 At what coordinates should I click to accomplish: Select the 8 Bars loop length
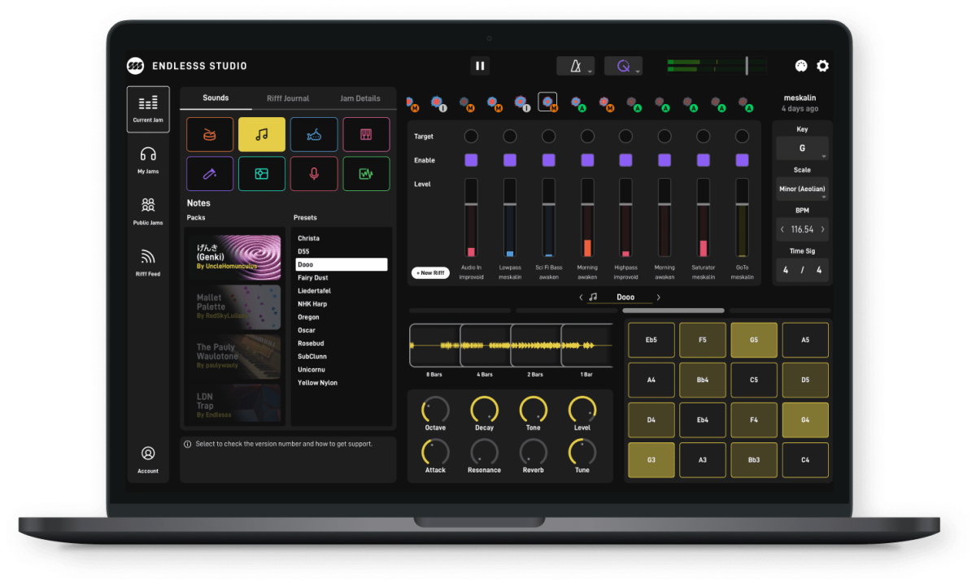[x=434, y=345]
